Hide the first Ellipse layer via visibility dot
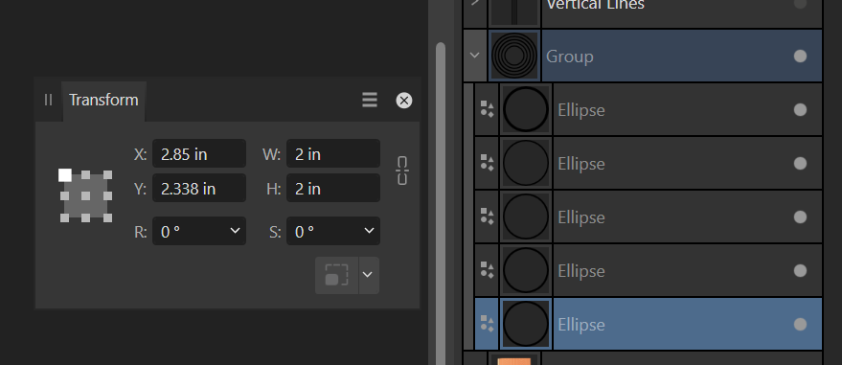This screenshot has height=365, width=842. click(800, 109)
